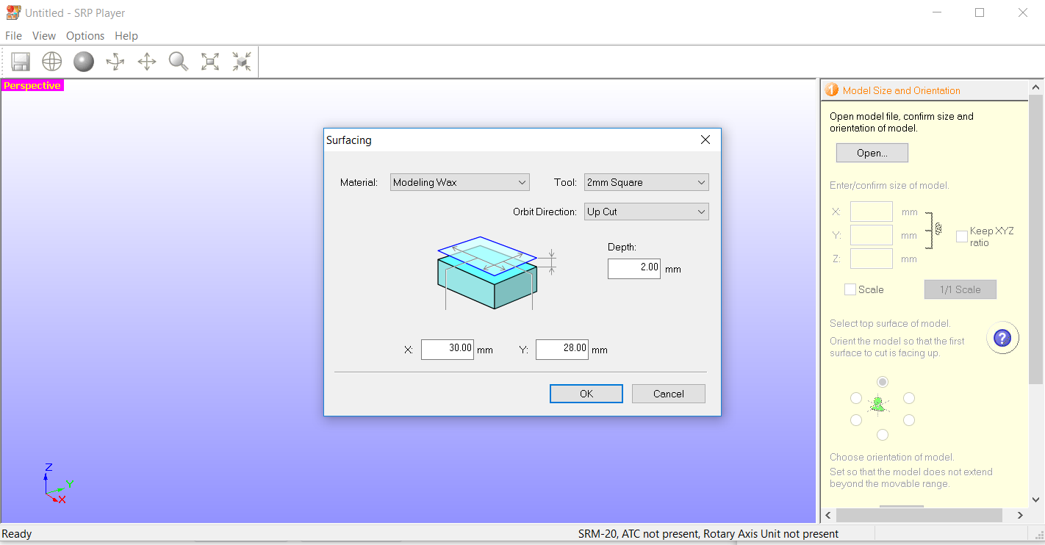Screen dimensions: 1045x545
Task: Select the upper-left orientation radio button
Action: [856, 398]
